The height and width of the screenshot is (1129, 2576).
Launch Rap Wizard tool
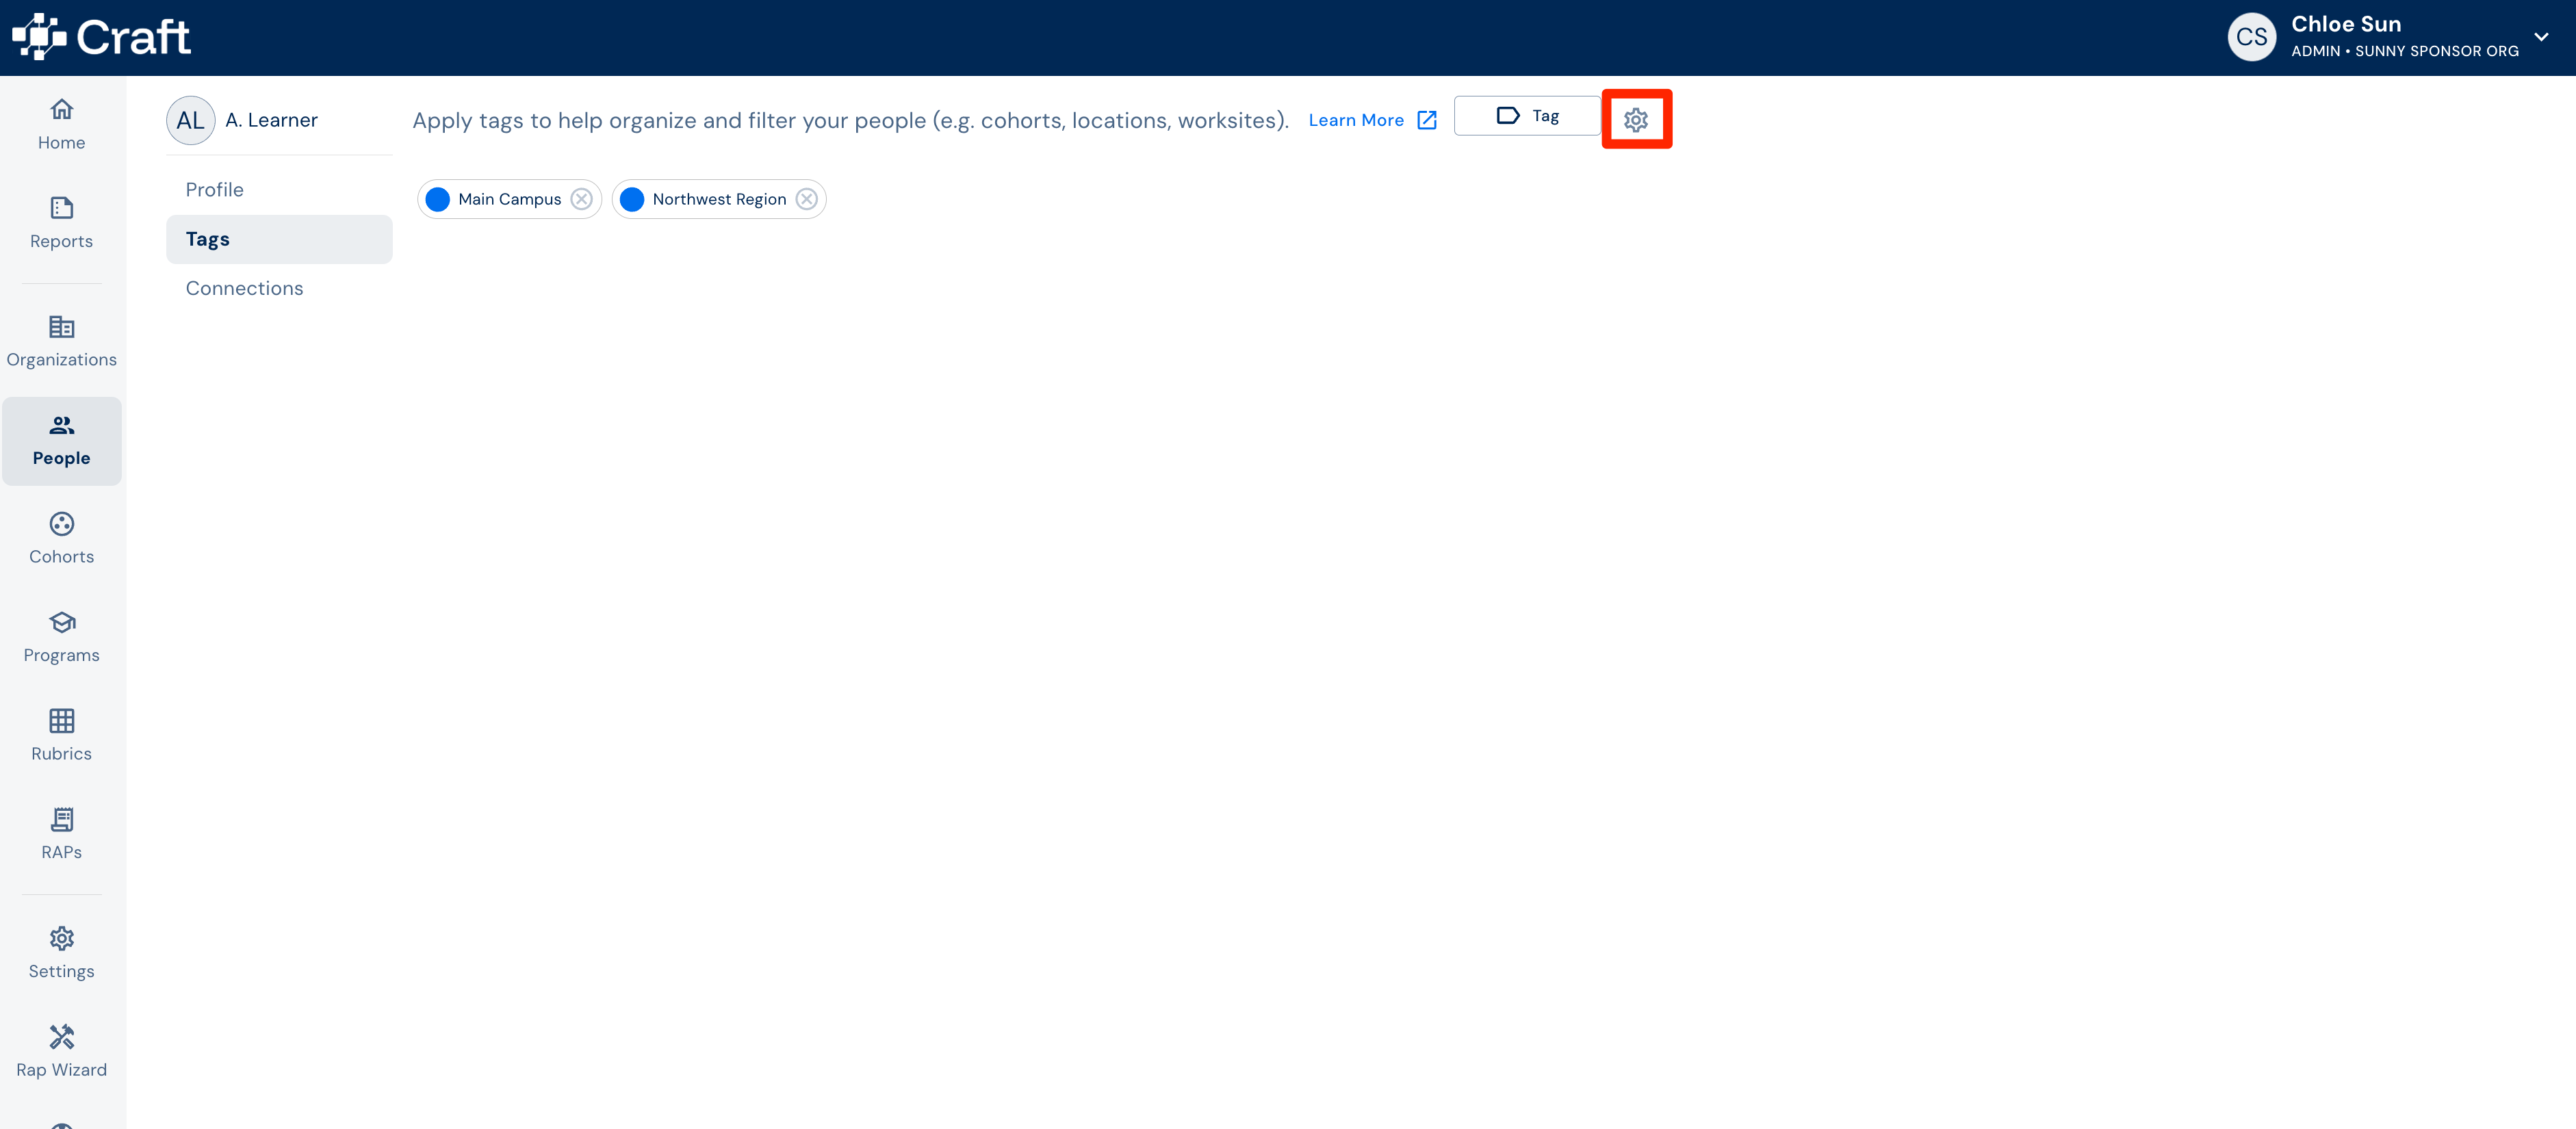click(x=62, y=1052)
